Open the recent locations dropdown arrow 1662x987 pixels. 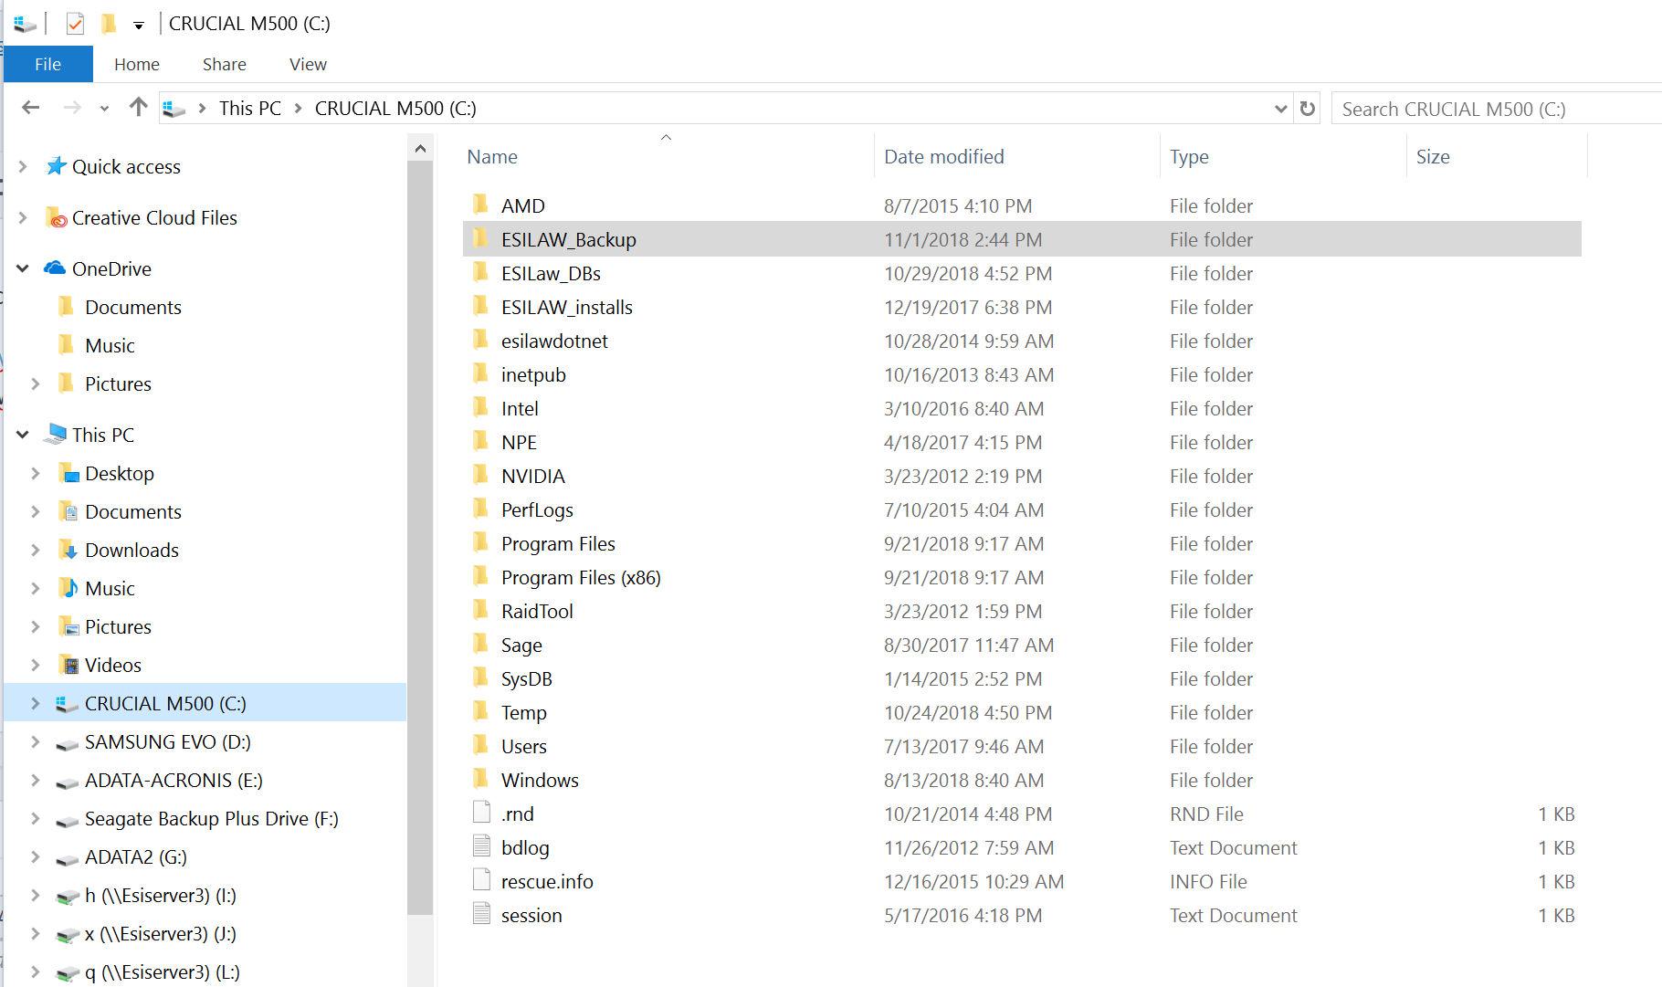(x=104, y=109)
